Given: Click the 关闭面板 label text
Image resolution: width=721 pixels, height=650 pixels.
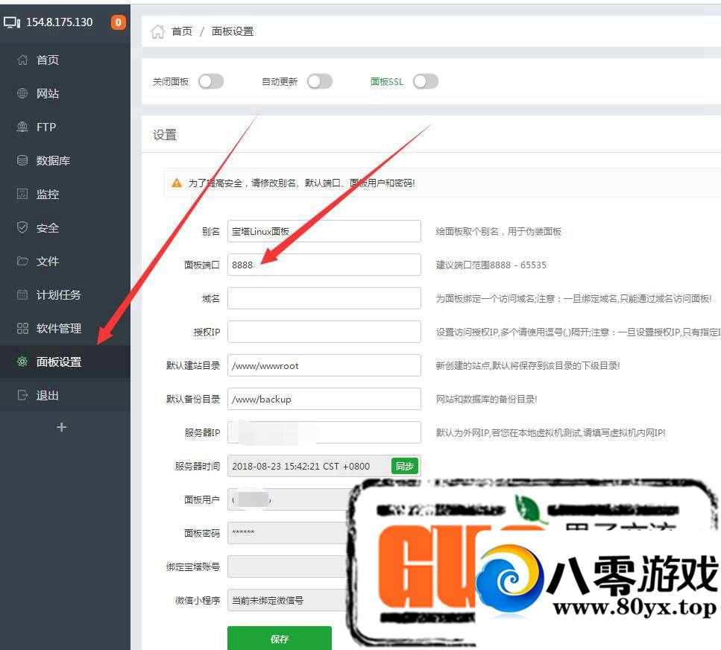Looking at the screenshot, I should coord(171,82).
